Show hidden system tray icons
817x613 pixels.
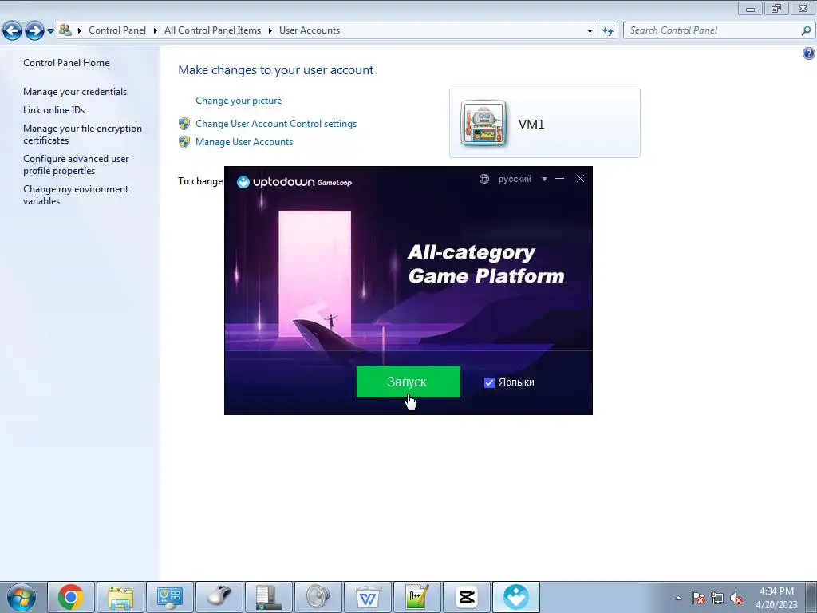pos(678,598)
